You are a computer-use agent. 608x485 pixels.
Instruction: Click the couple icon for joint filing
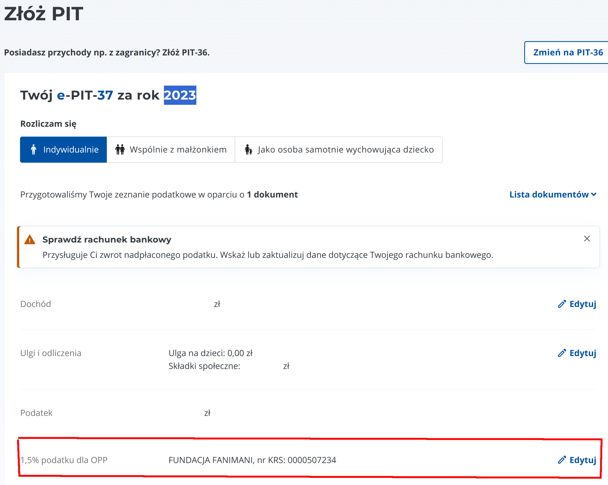(x=120, y=150)
